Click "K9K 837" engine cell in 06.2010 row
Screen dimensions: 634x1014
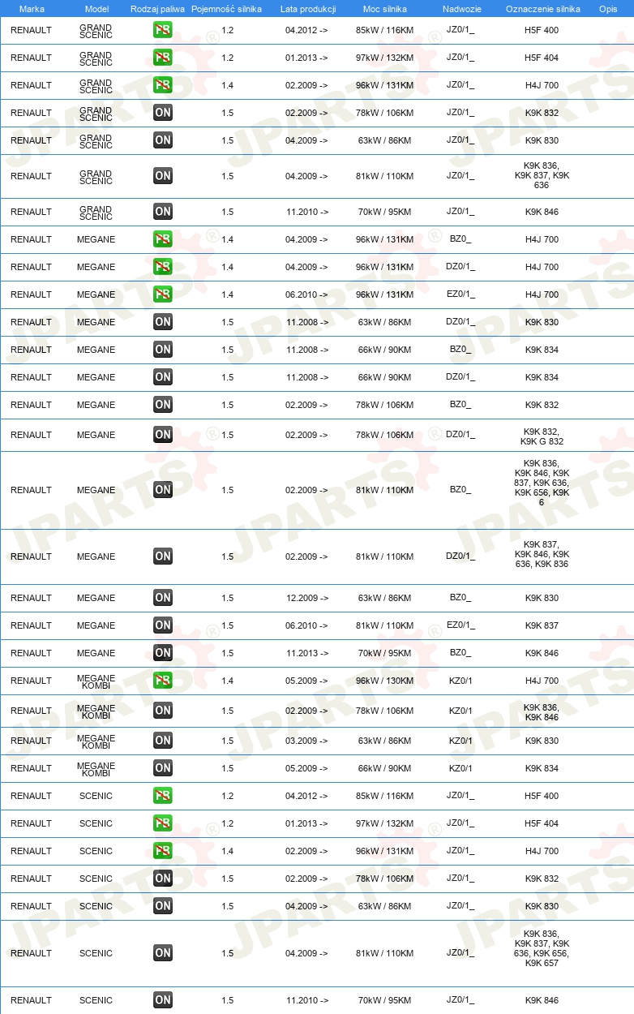coord(542,625)
